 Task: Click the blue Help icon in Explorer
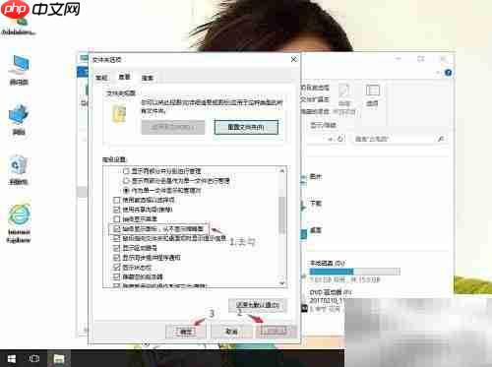point(448,73)
